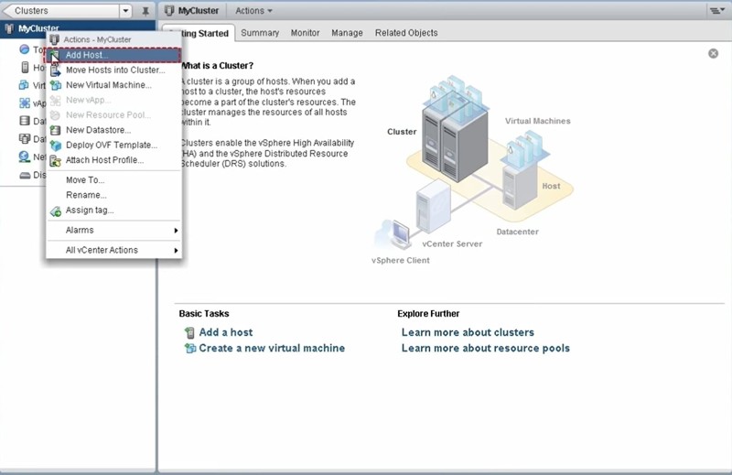
Task: Click the Datastore Clusters icon in navigator
Action: 25,139
